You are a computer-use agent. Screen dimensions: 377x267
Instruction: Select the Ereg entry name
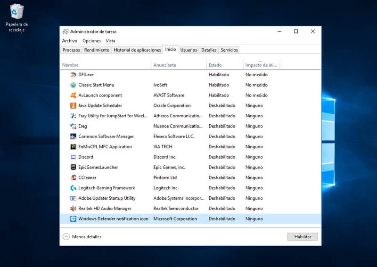[82, 126]
